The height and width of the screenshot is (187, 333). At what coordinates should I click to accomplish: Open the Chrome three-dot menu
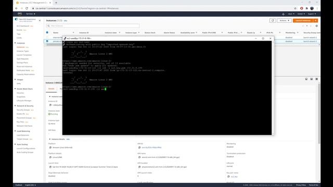317,8
